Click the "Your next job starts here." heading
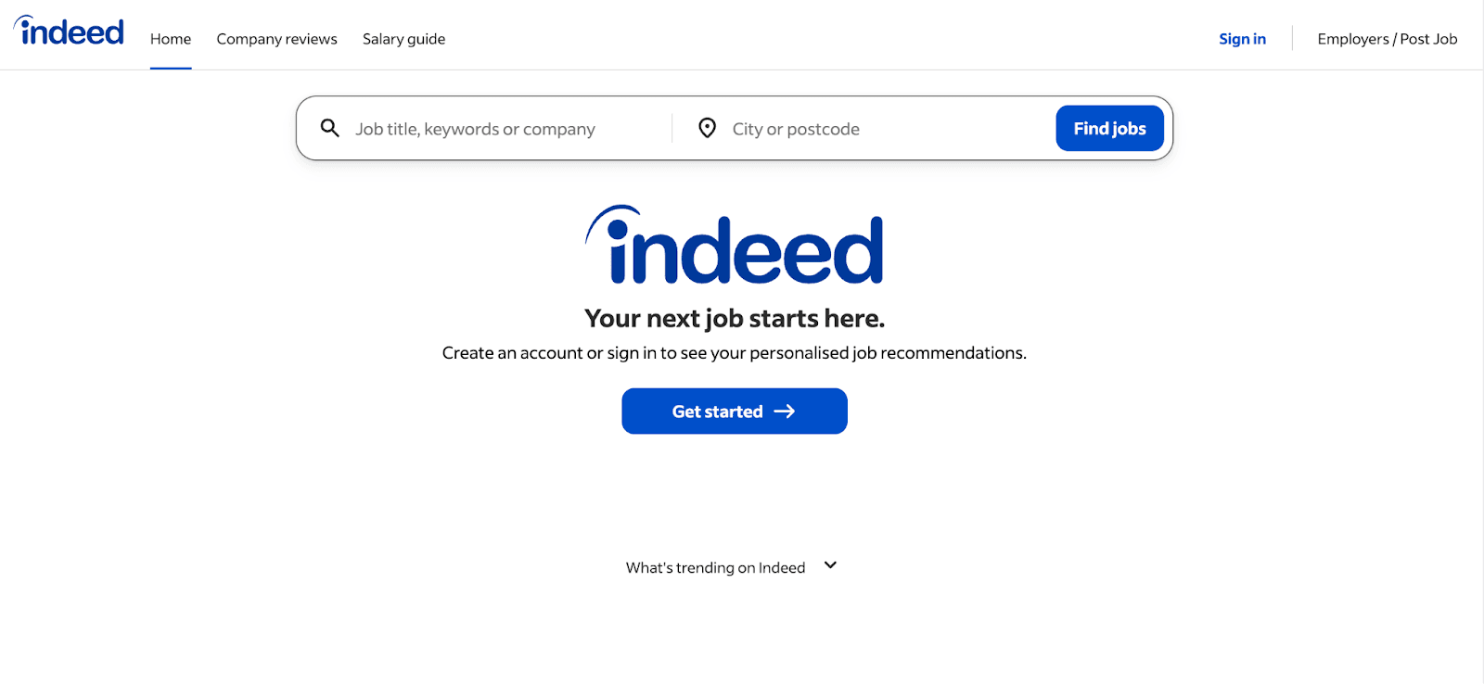 (x=735, y=318)
